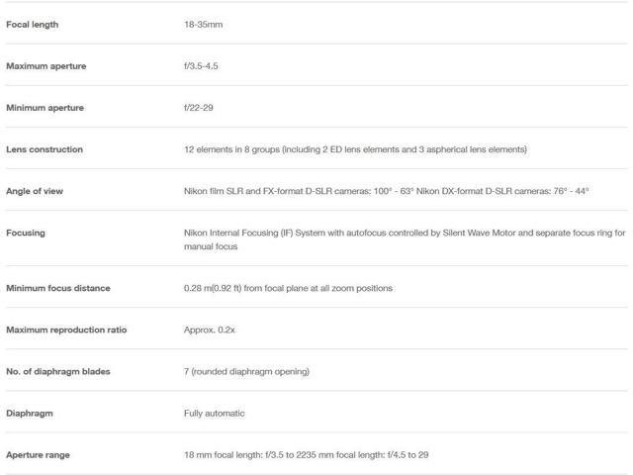
Task: Select the 18-35mm focal length value
Action: click(x=204, y=25)
